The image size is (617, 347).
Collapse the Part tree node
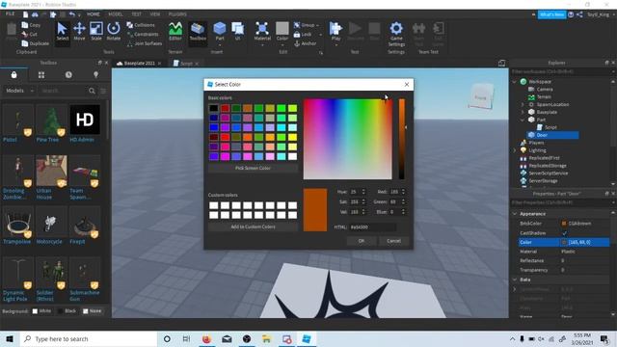523,120
